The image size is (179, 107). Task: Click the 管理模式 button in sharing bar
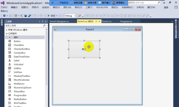pyautogui.click(x=118, y=3)
